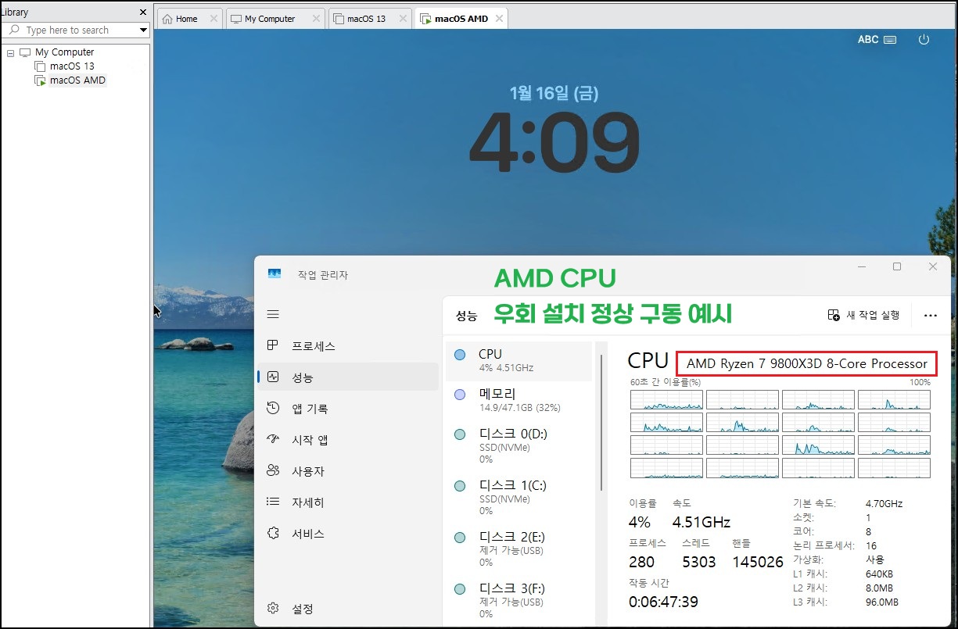Viewport: 958px width, 629px height.
Task: Click the Processes grid icon
Action: [x=273, y=345]
